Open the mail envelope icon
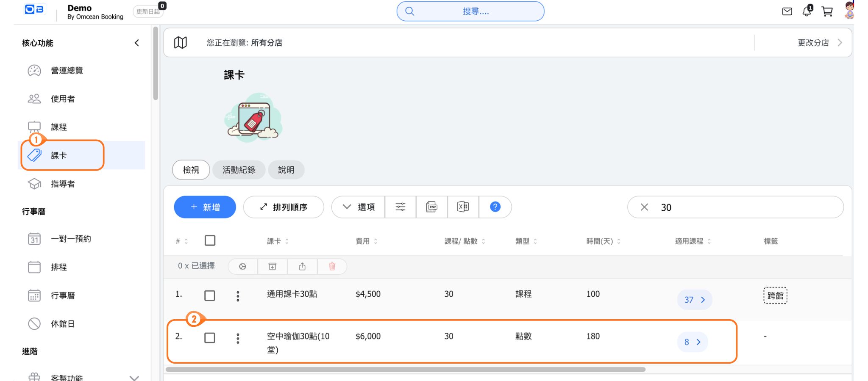Screen dimensions: 868x381 (x=787, y=11)
